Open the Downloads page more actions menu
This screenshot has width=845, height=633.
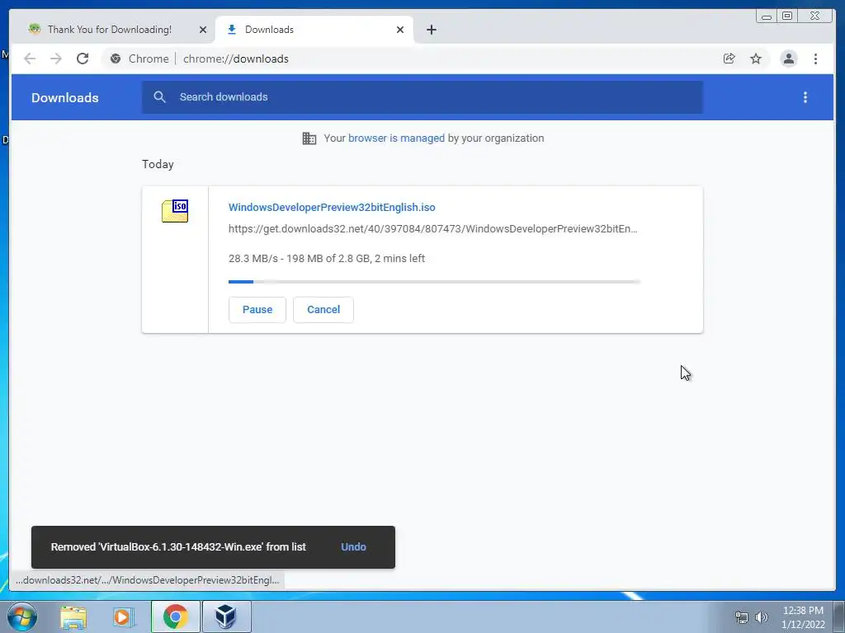(805, 97)
